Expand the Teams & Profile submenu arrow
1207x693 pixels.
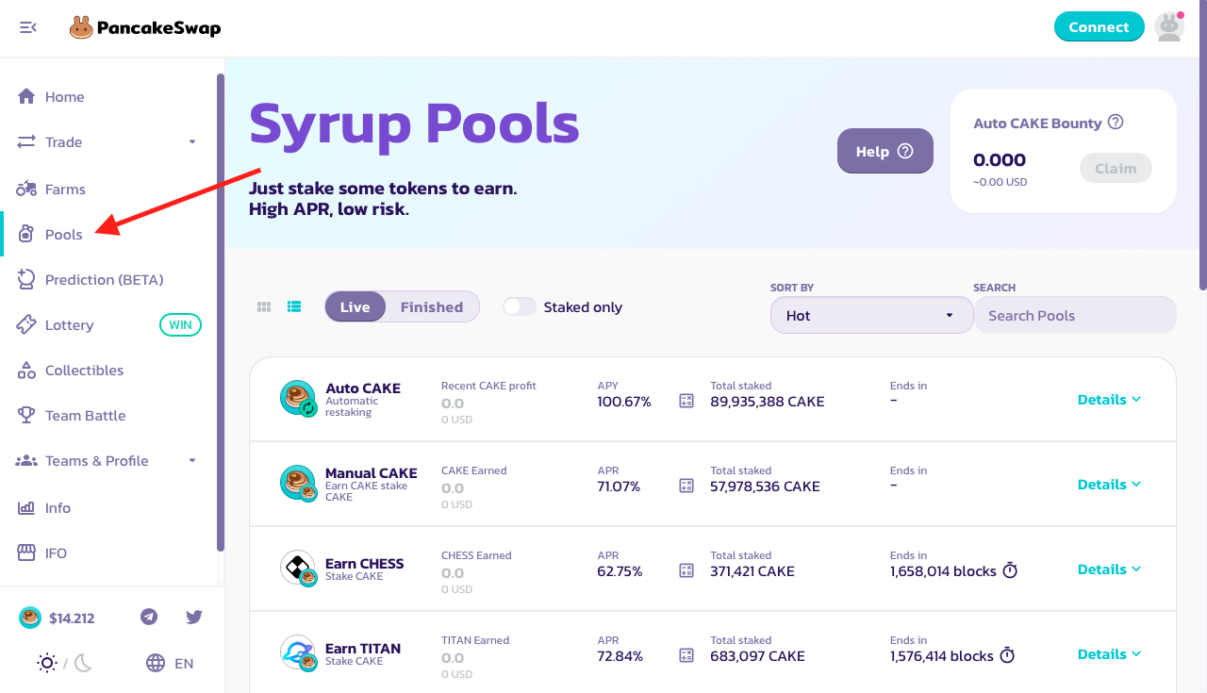coord(192,460)
